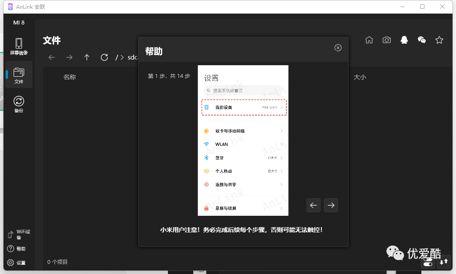Click the star favorite icon

point(439,40)
